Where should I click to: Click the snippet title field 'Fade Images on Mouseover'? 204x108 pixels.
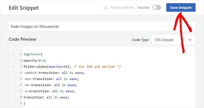[102, 26]
